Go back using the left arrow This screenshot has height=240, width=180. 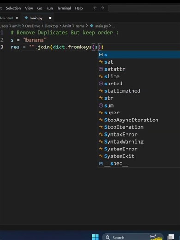coord(95,8)
